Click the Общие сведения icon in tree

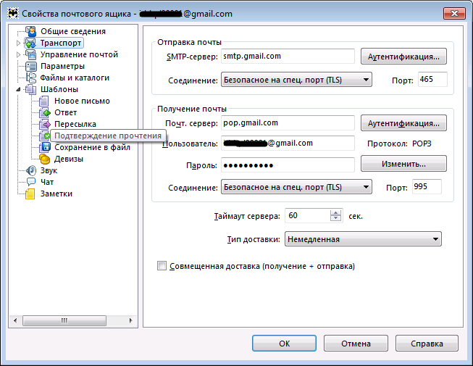(x=30, y=31)
